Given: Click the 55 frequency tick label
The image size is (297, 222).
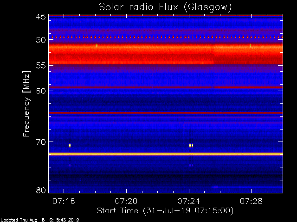Looking at the screenshot, I should tap(41, 66).
